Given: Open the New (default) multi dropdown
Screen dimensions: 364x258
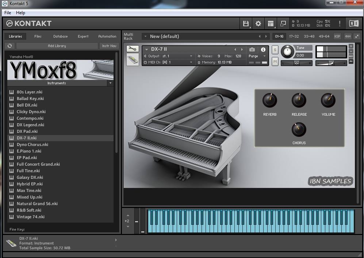Looking at the screenshot, I should (145, 36).
